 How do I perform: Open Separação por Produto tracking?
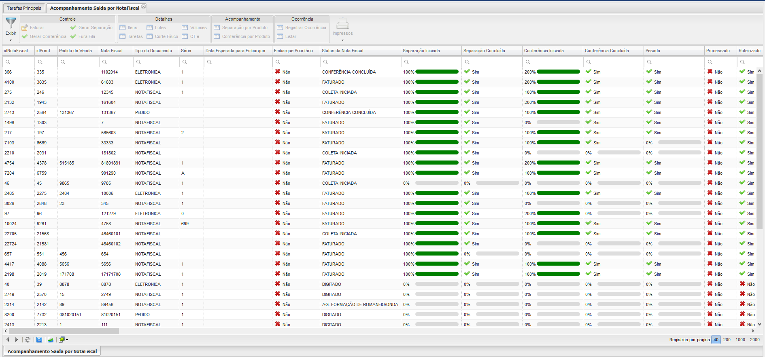241,27
